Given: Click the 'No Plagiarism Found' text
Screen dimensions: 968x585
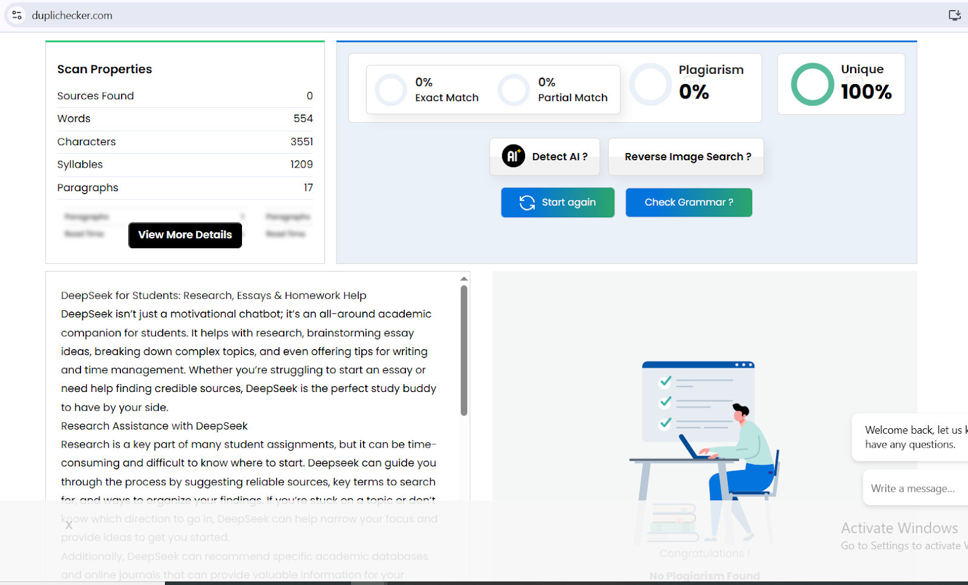Looking at the screenshot, I should click(x=704, y=576).
